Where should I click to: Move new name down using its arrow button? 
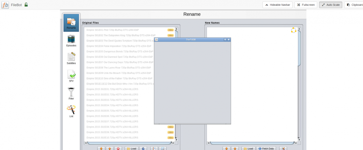coord(227,149)
